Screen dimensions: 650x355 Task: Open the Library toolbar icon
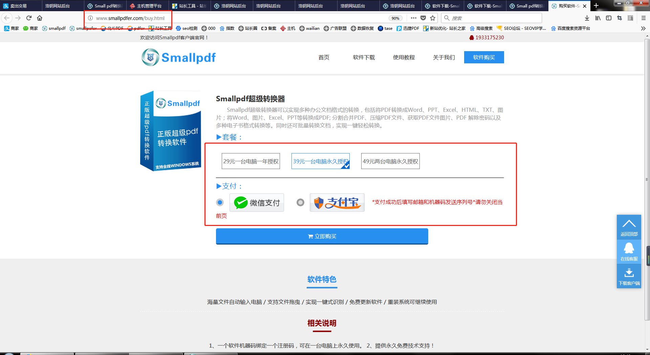click(x=598, y=18)
